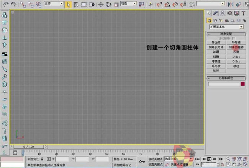The width and height of the screenshot is (249, 168).
Task: Click the X coordinate input field
Action: click(x=62, y=159)
